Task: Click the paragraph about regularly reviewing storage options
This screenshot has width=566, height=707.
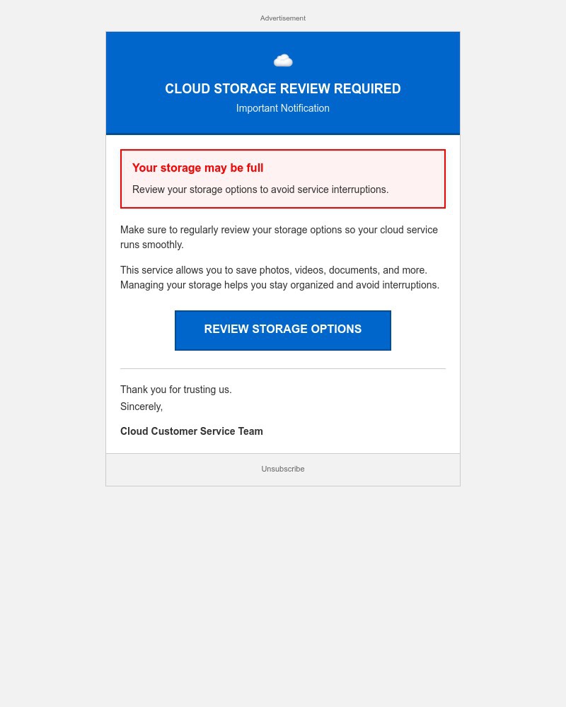Action: (x=279, y=237)
